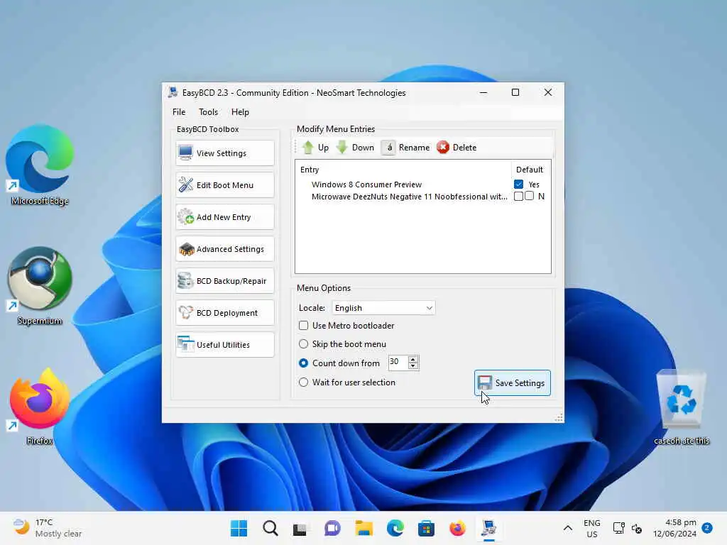This screenshot has width=727, height=545.
Task: Click the EasyBCD title bar app icon
Action: pos(173,92)
